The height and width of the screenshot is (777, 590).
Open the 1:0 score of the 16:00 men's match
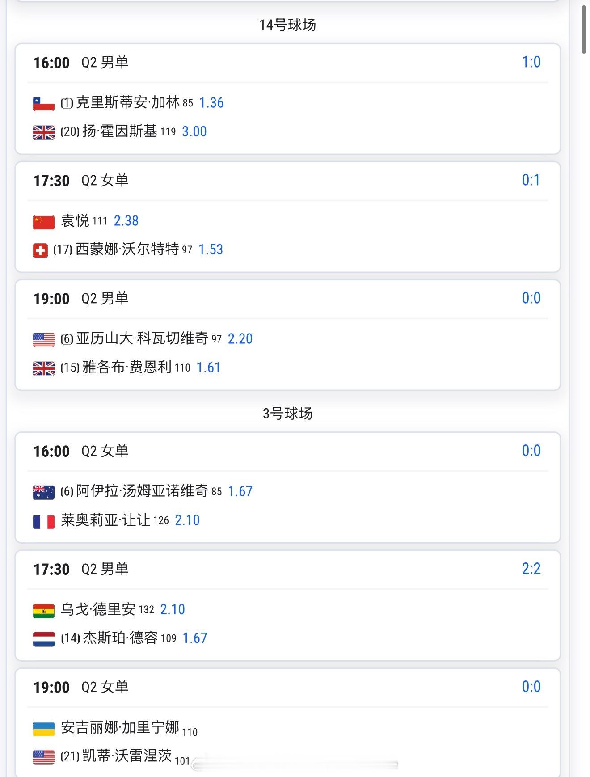531,62
